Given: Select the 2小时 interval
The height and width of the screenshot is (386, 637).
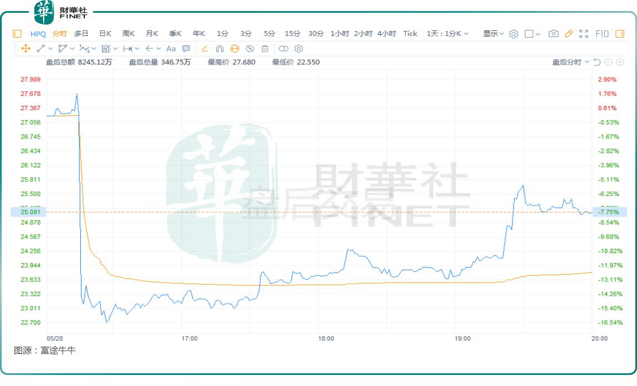Looking at the screenshot, I should tap(363, 34).
